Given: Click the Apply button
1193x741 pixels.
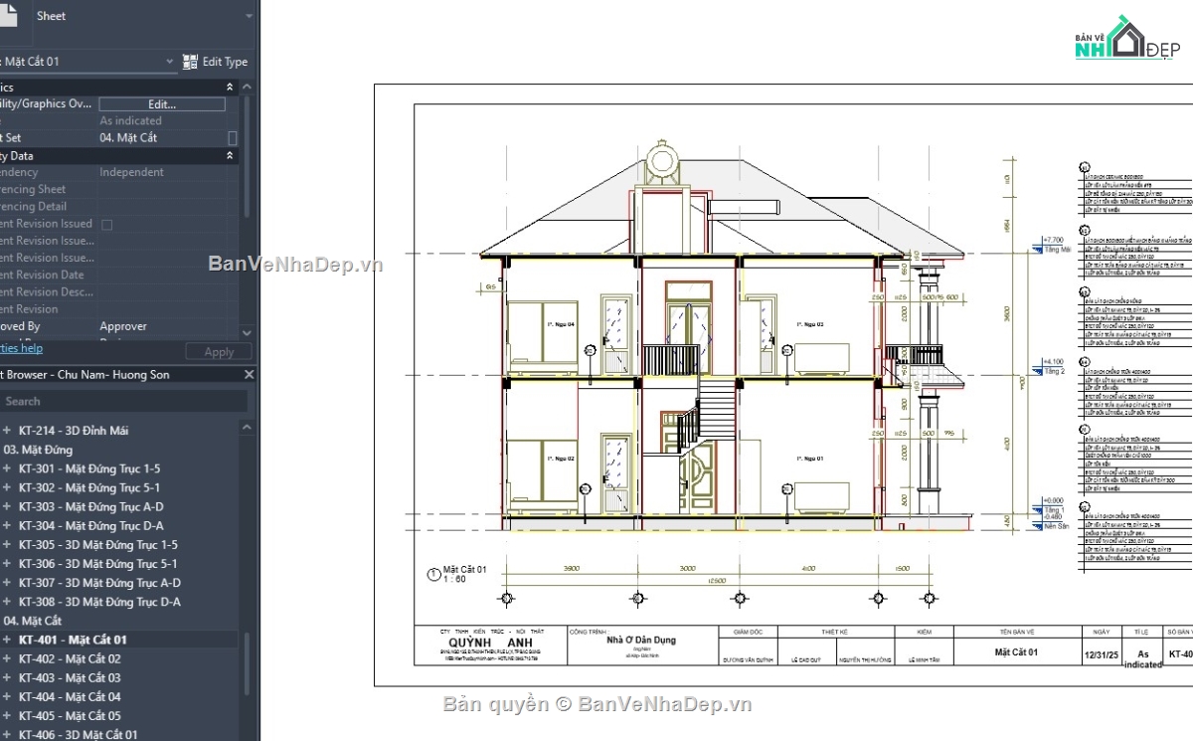Looking at the screenshot, I should (219, 352).
